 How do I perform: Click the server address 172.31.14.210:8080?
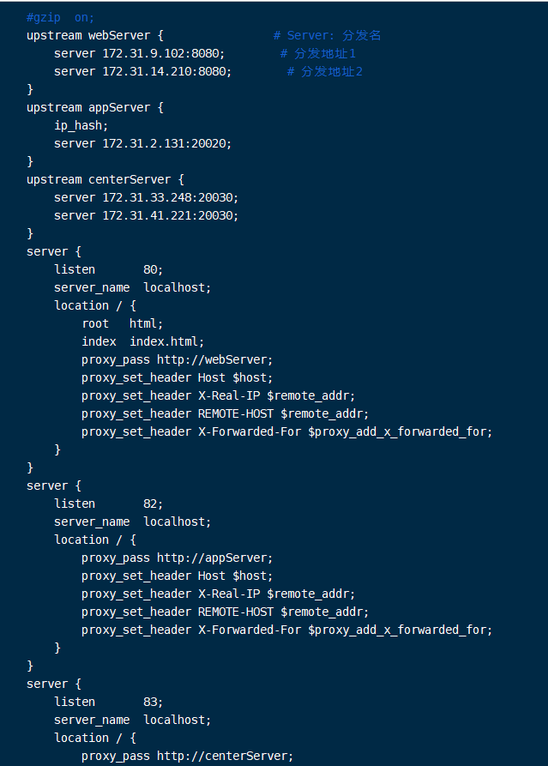coord(166,71)
